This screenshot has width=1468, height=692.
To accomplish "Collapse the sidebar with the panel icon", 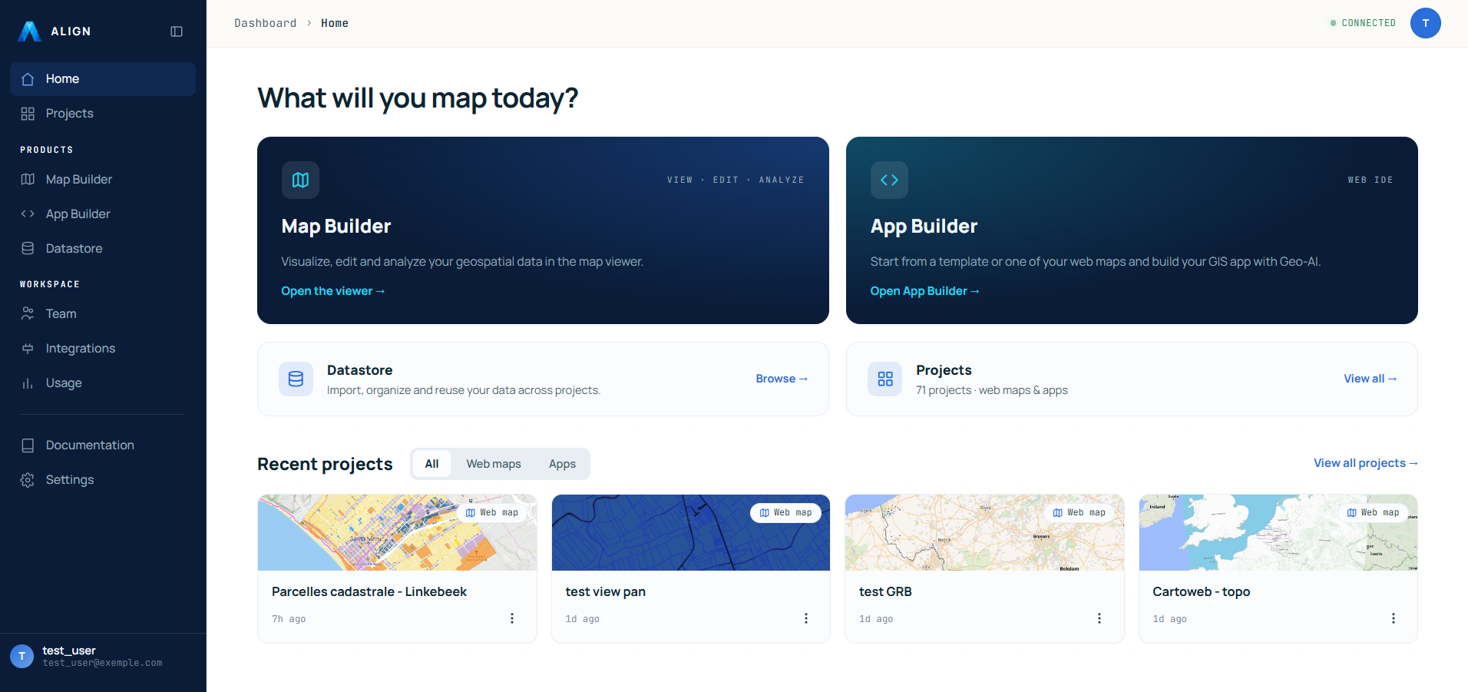I will [x=177, y=31].
